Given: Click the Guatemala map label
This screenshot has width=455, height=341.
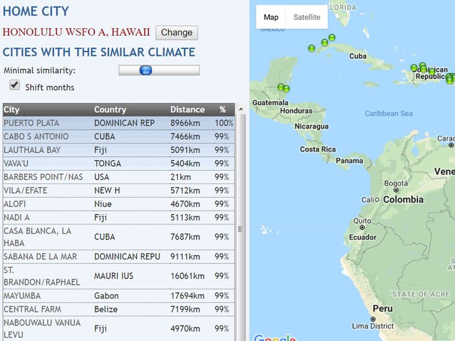Looking at the screenshot, I should click(x=270, y=102).
